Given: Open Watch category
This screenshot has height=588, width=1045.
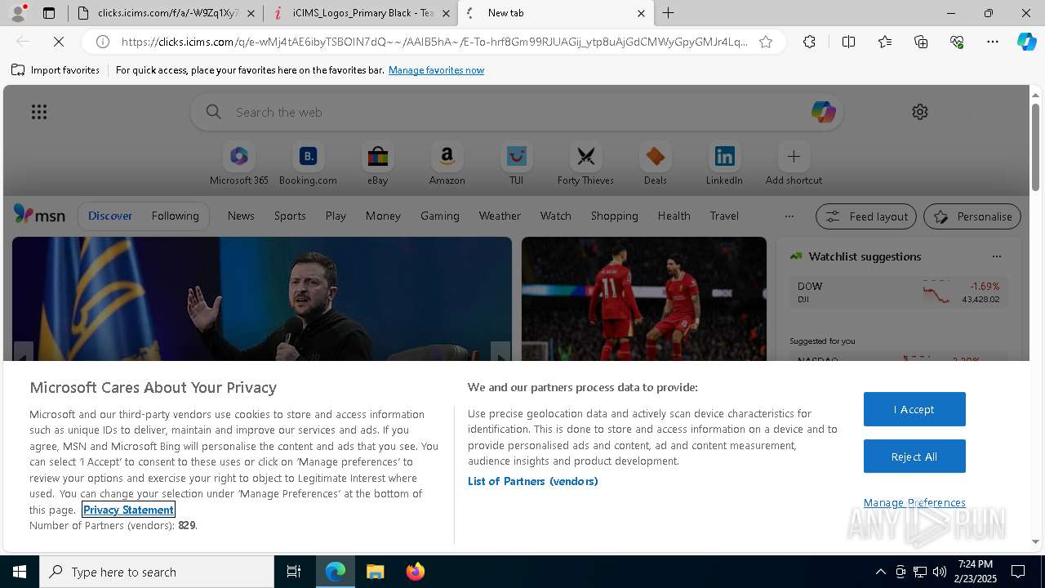Looking at the screenshot, I should [556, 216].
